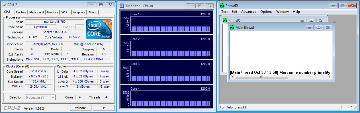The image size is (360, 113).
Task: Open the Advanced menu in Prime95
Action: click(x=249, y=12)
